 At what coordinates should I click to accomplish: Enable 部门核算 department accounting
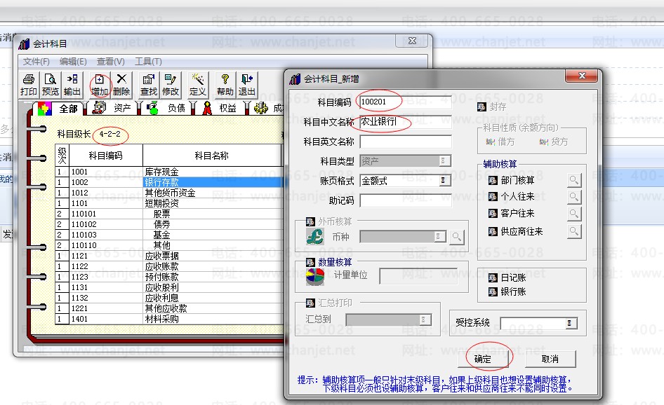(493, 181)
